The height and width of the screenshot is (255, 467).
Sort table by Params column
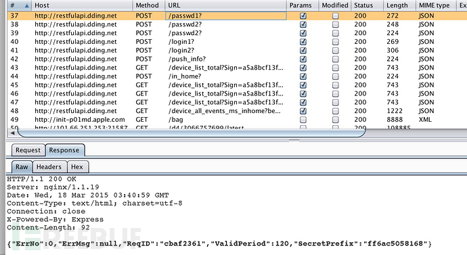[303, 5]
